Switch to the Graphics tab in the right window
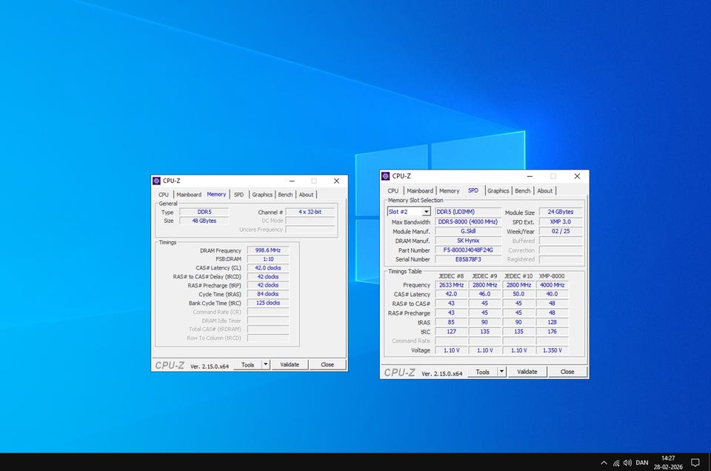Viewport: 711px width, 471px height. click(498, 190)
